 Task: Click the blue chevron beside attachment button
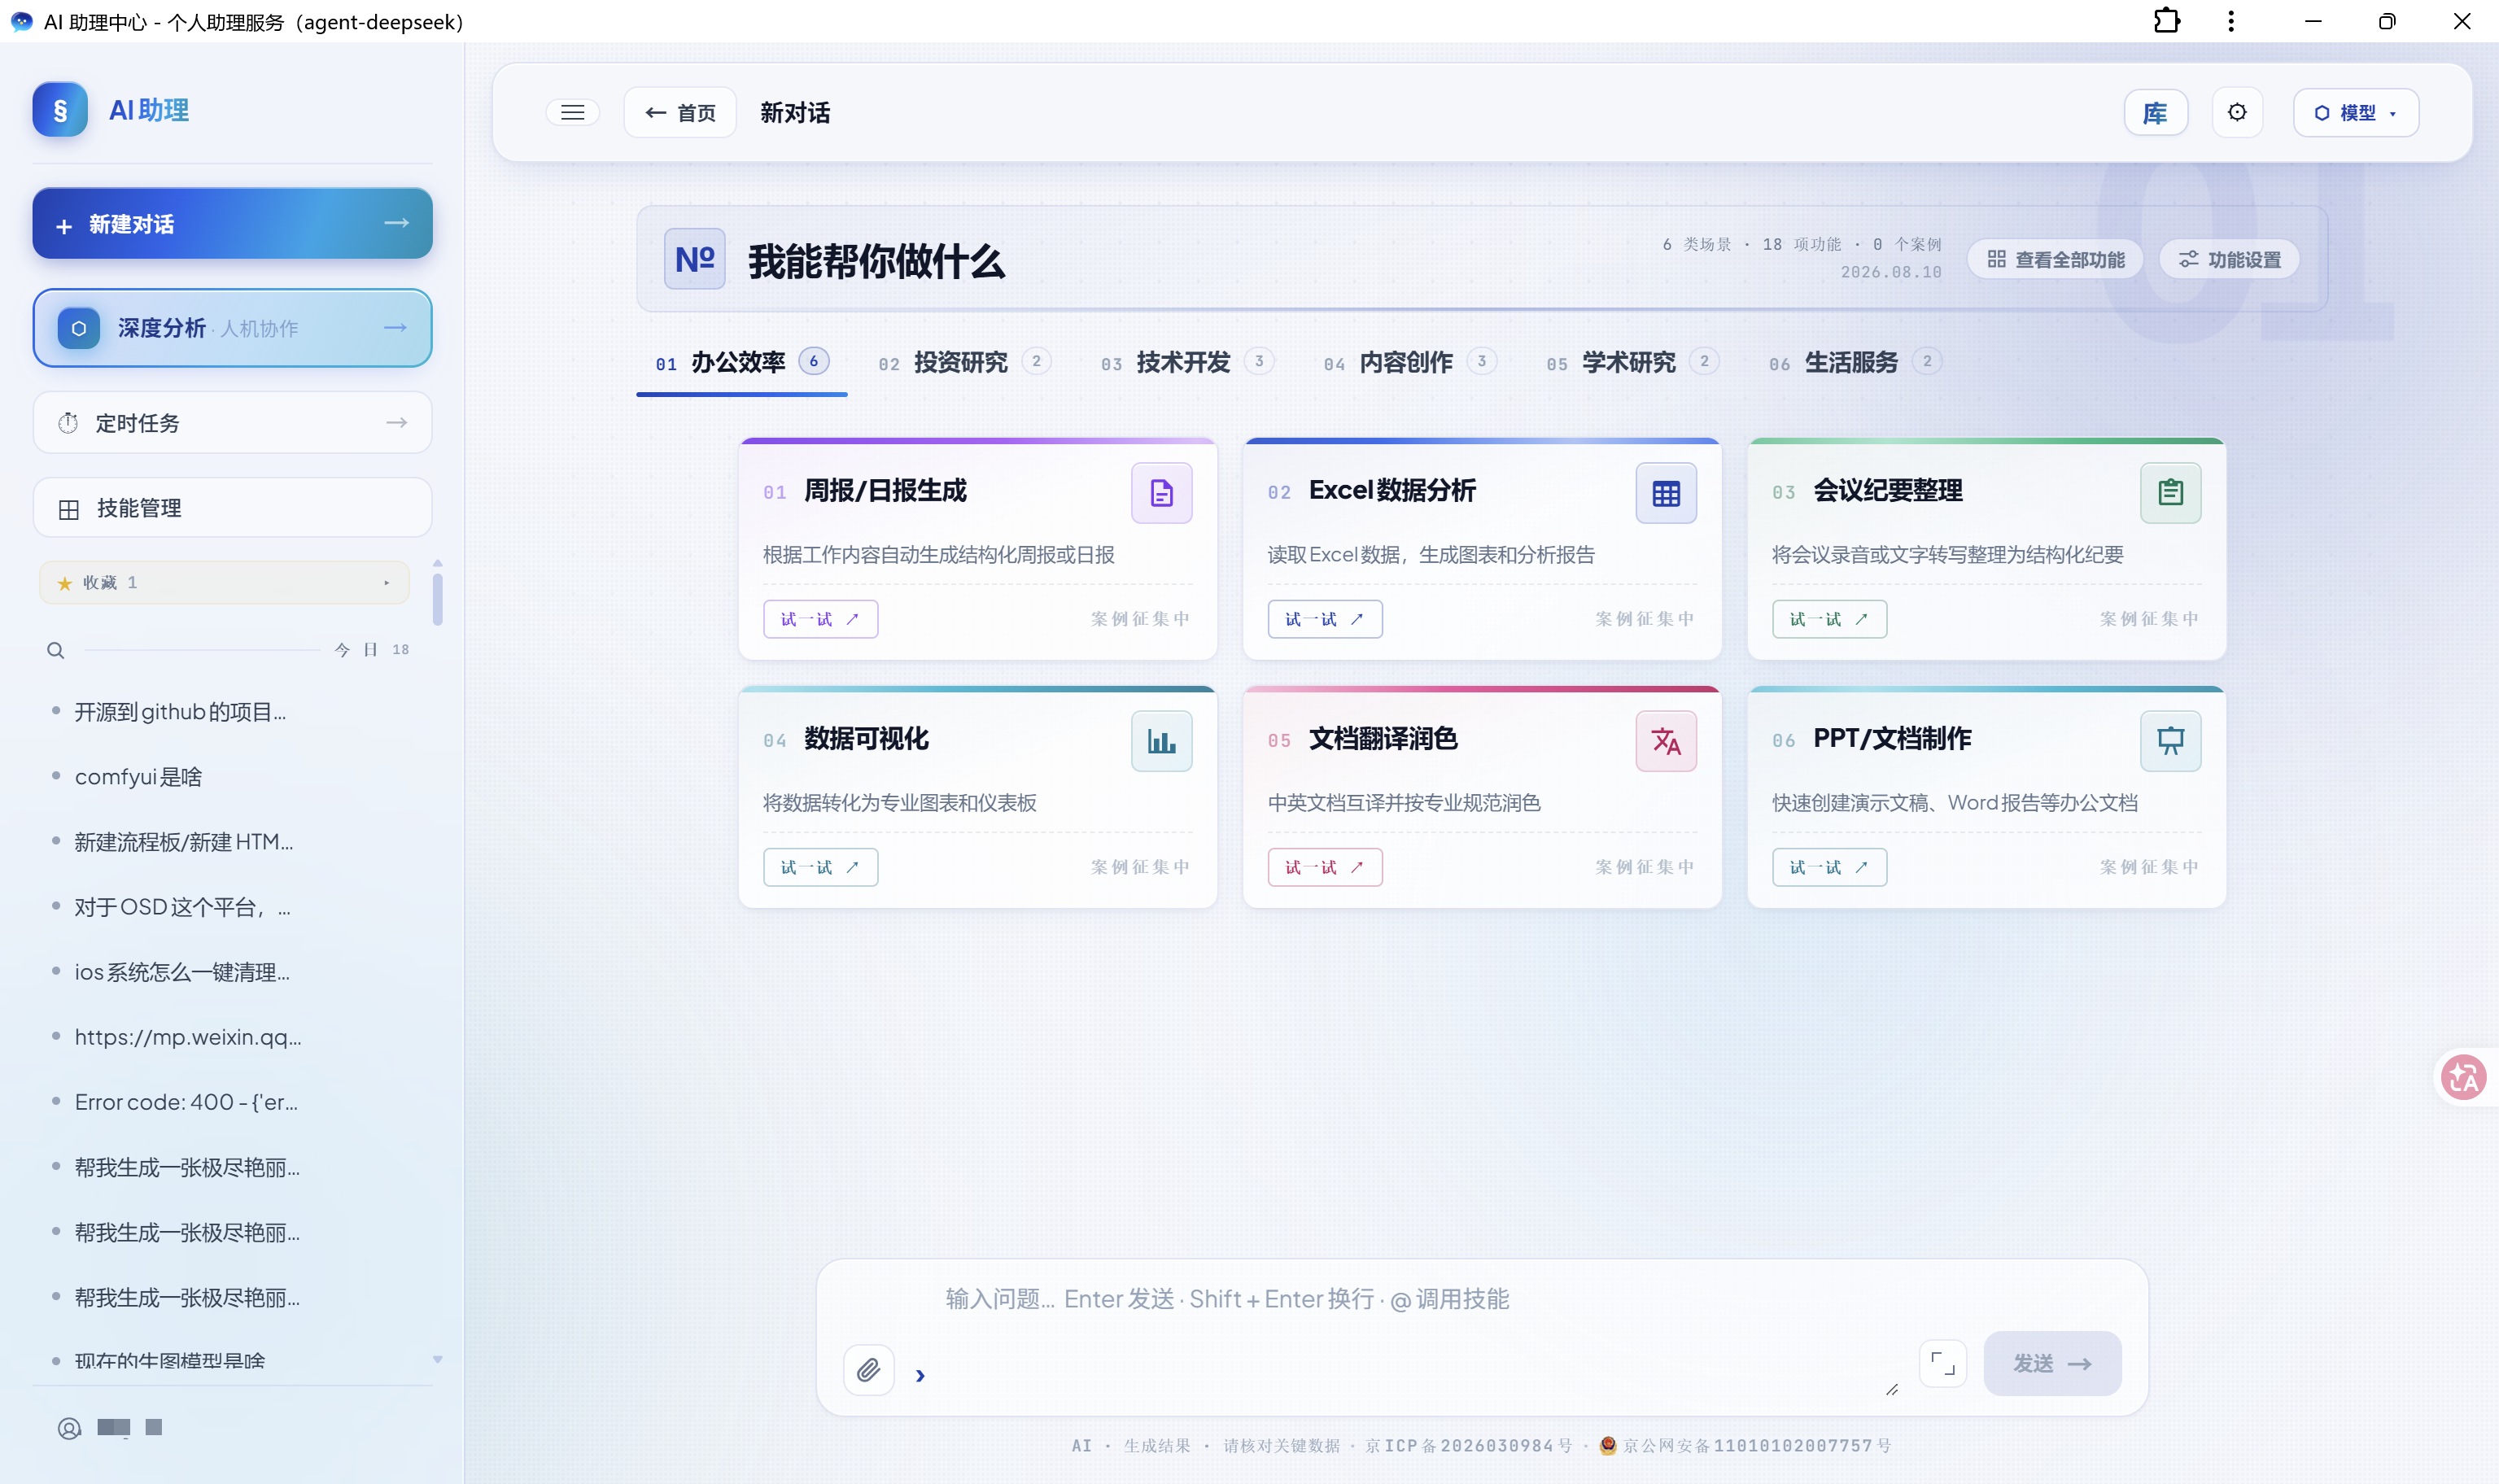pos(920,1375)
